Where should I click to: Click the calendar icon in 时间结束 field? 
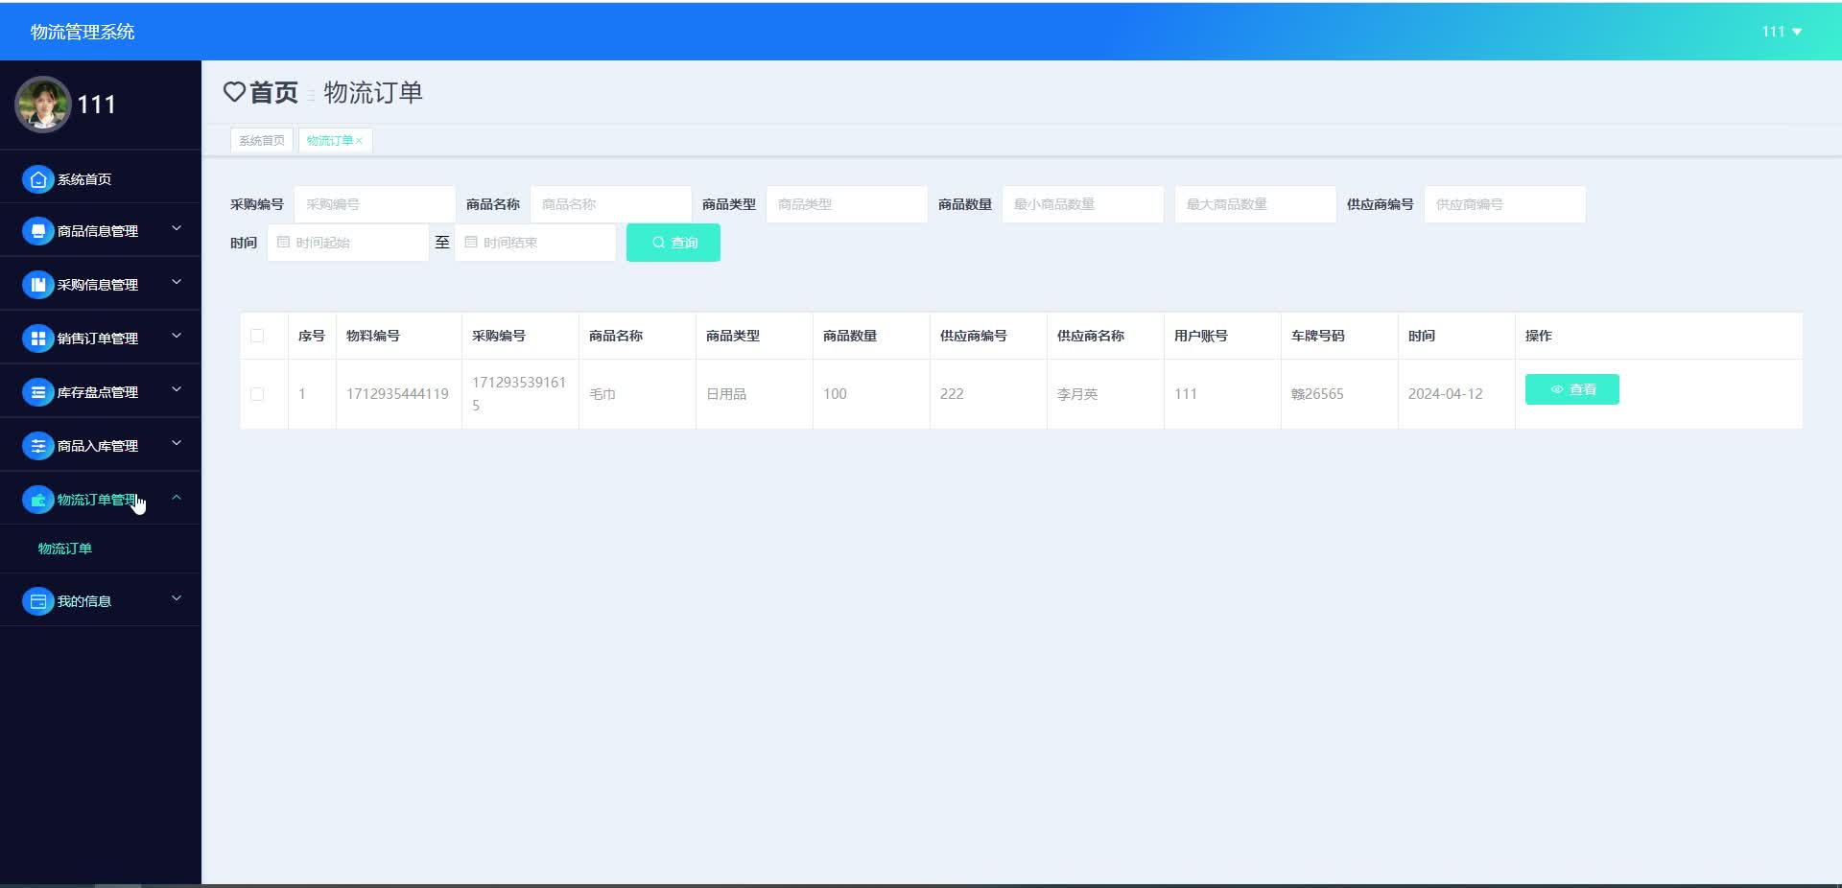coord(471,243)
